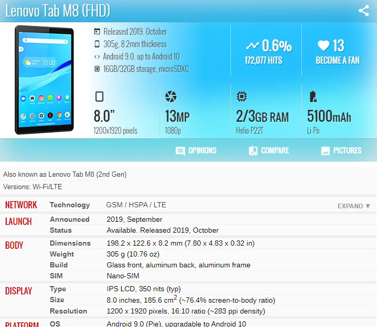The height and width of the screenshot is (327, 377).
Task: Click the Weight spec label
Action: click(x=62, y=254)
